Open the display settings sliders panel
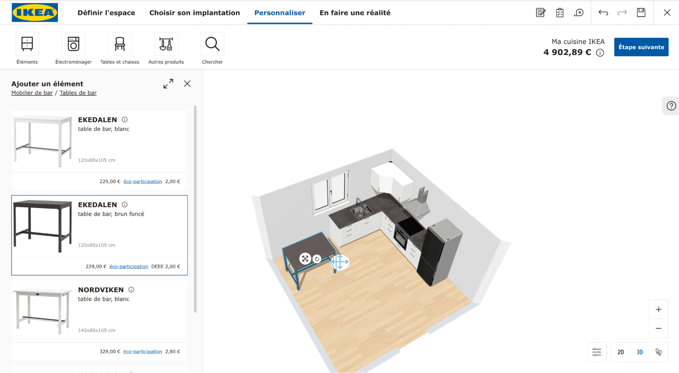This screenshot has width=679, height=373. click(x=596, y=352)
